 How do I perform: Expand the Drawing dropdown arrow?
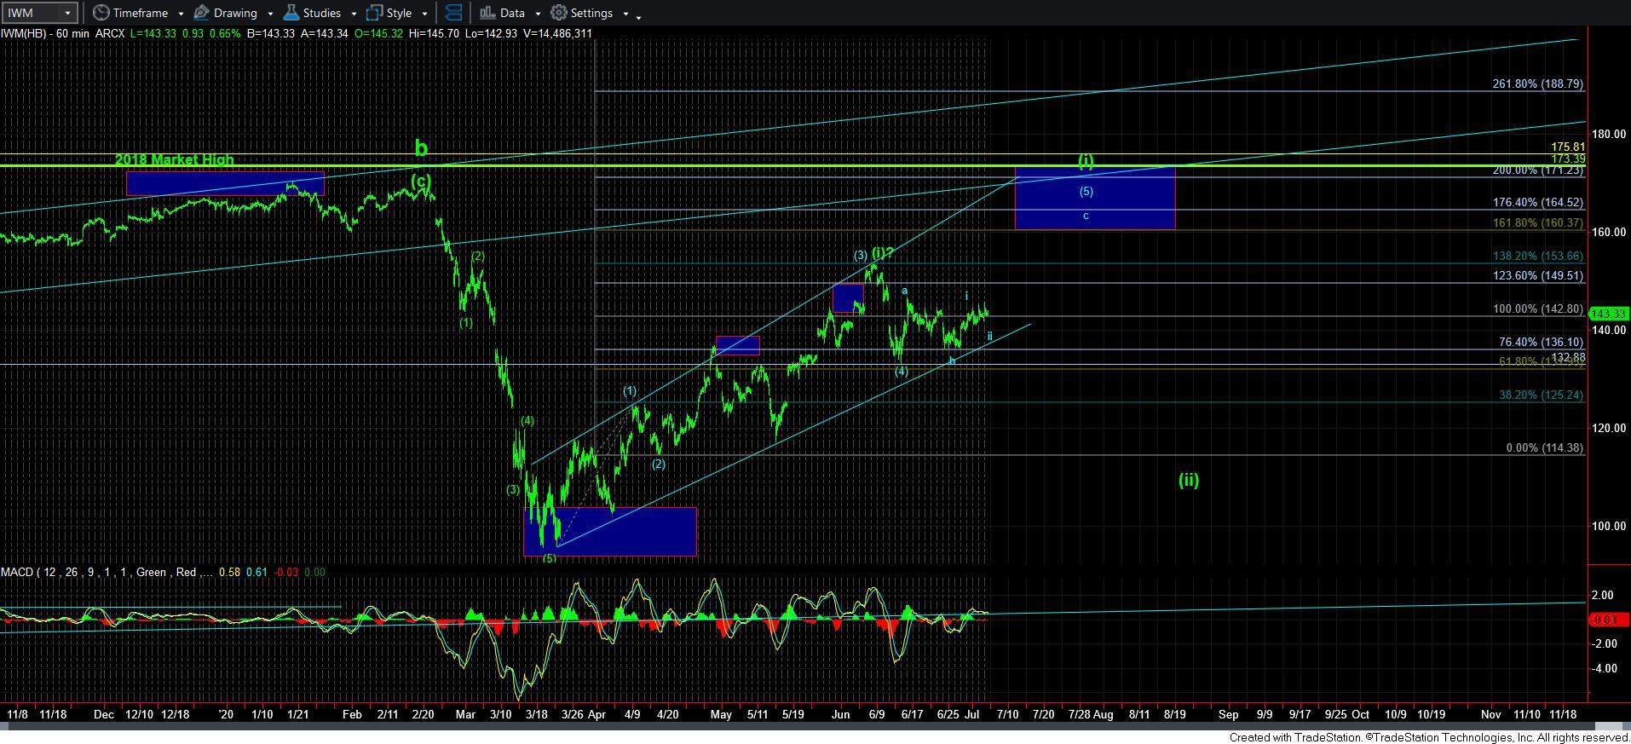[270, 14]
